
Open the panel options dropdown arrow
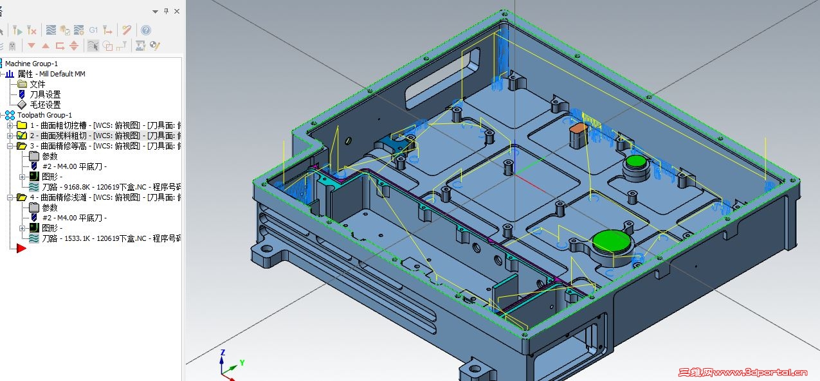click(156, 12)
